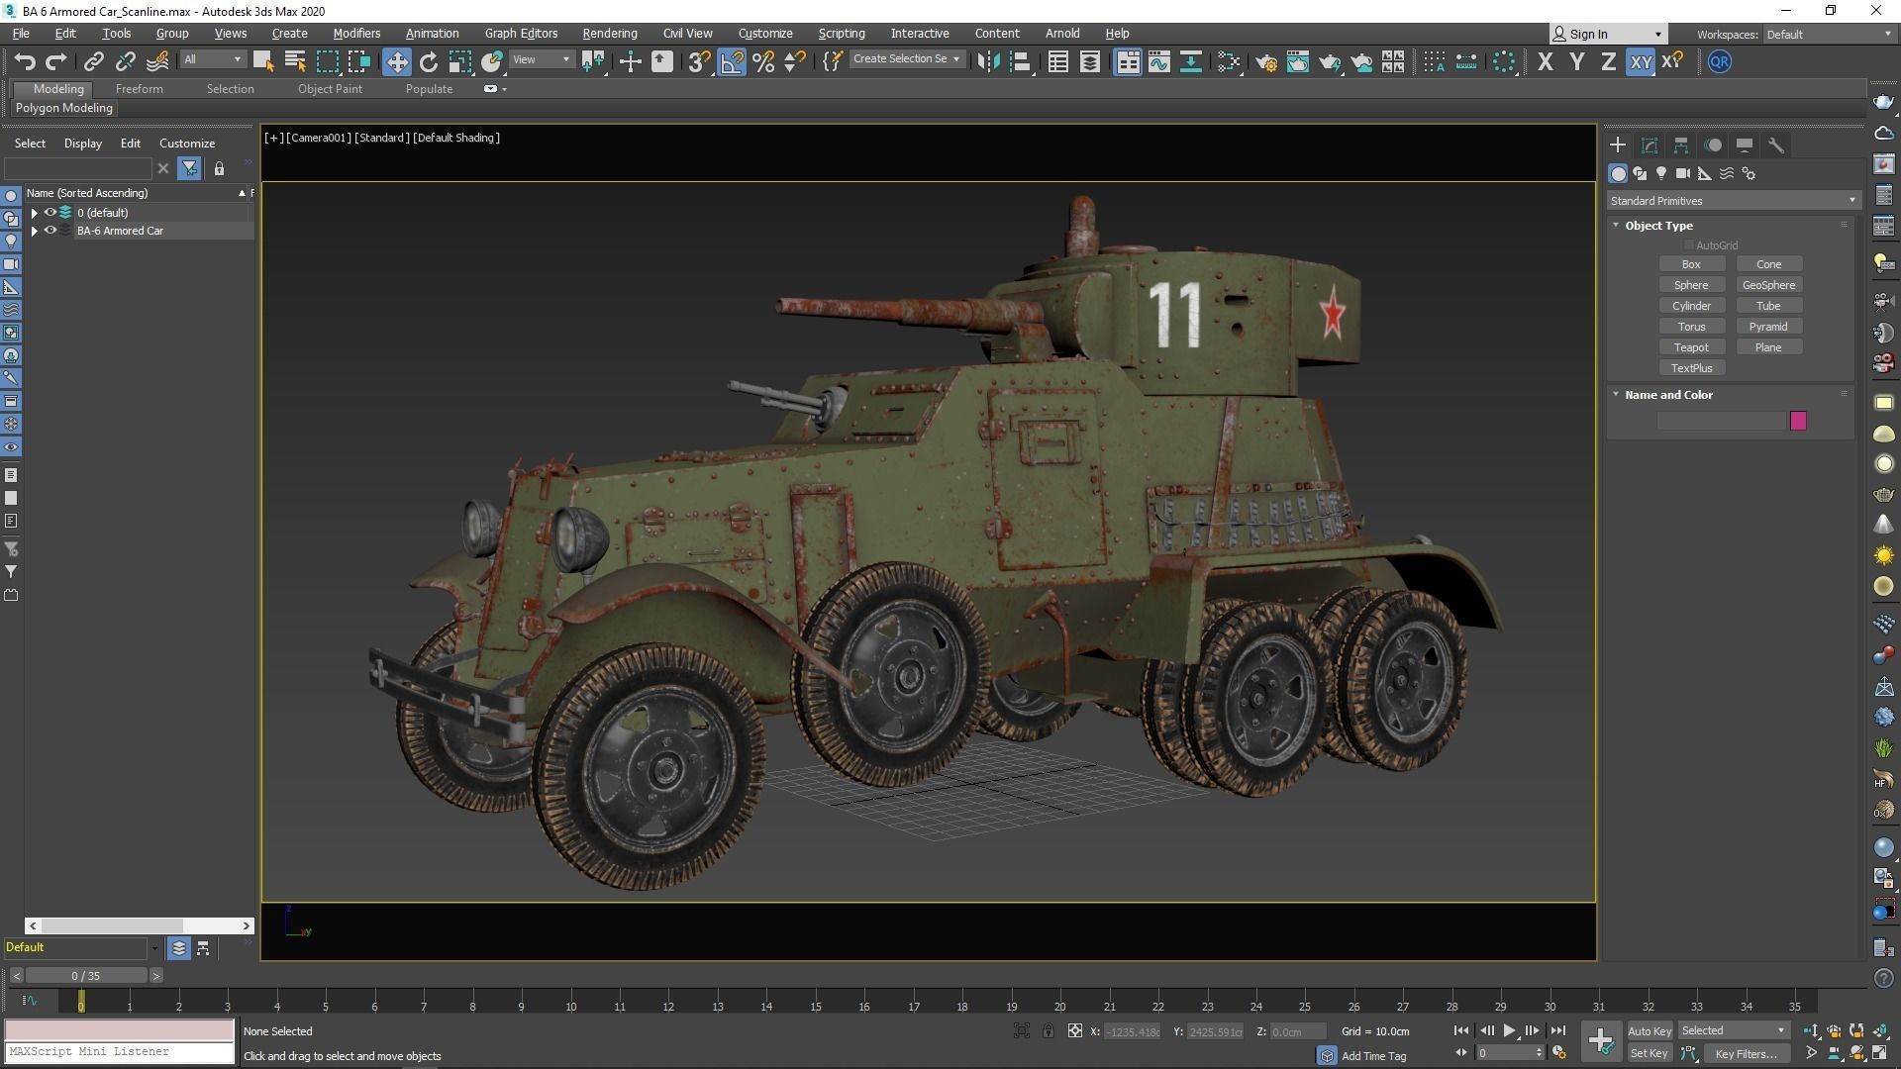Click the object name input field
This screenshot has height=1069, width=1901.
point(1721,421)
